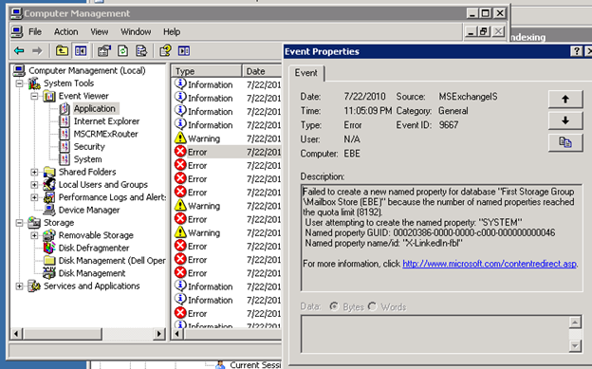
Task: Click the Export List toolbar icon
Action: [141, 50]
